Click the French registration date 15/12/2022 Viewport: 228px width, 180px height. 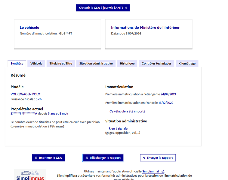pyautogui.click(x=166, y=103)
